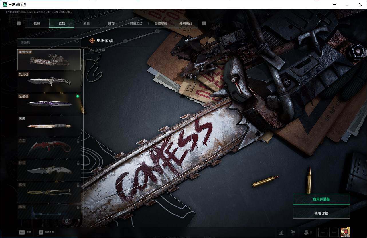Viewport: 367px width, 238px height.
Task: Click the H 隐藏界面 button
Action: pyautogui.click(x=46, y=232)
